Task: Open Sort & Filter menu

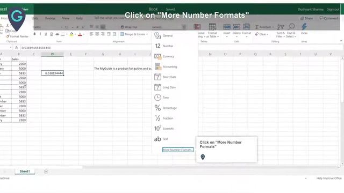Action: [281, 31]
